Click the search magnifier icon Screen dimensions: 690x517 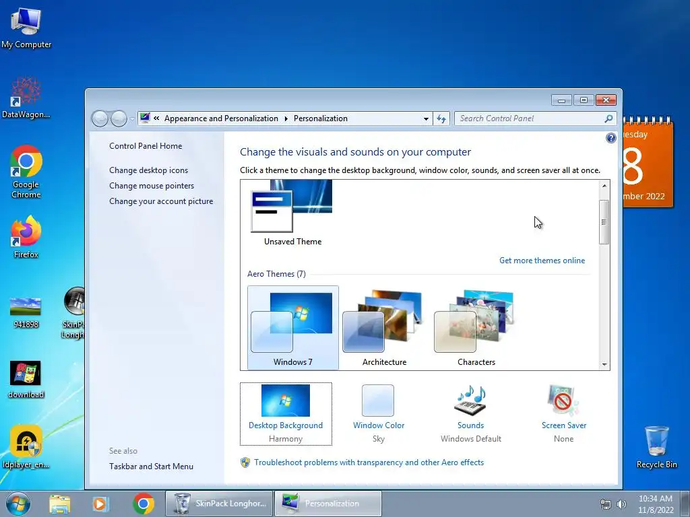pyautogui.click(x=608, y=118)
